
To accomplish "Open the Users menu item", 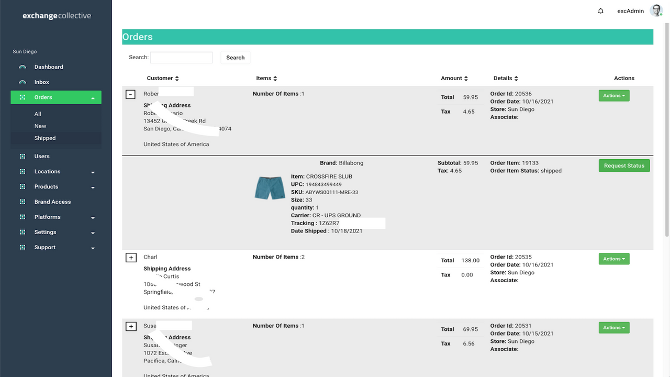I will 42,157.
